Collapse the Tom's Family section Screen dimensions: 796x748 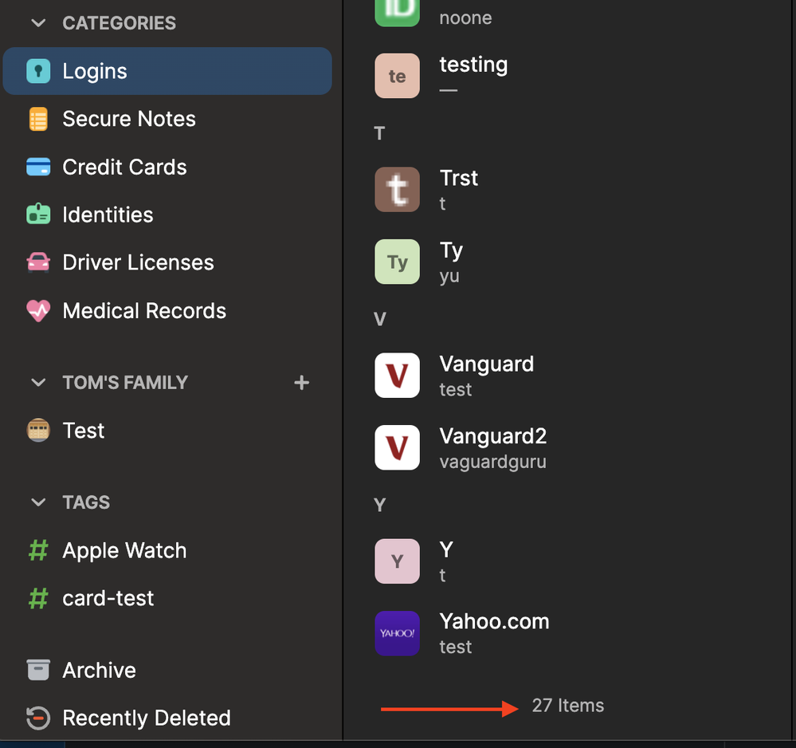pos(37,383)
